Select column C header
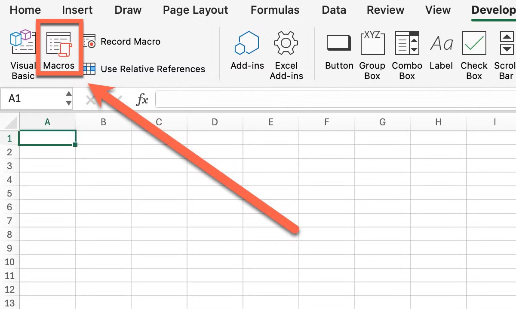 click(x=159, y=122)
